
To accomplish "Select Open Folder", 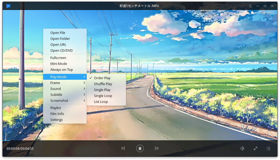I will tap(65, 39).
